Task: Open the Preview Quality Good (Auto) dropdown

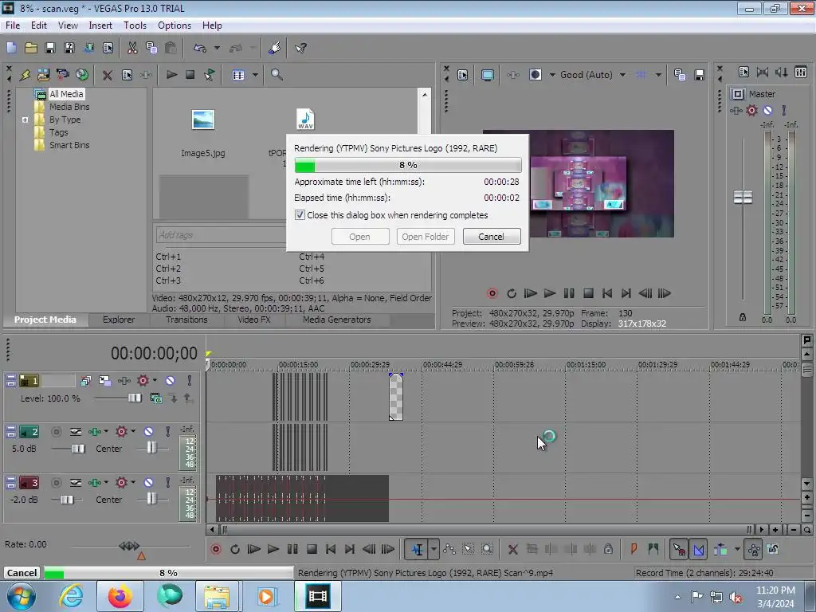Action: tap(622, 75)
